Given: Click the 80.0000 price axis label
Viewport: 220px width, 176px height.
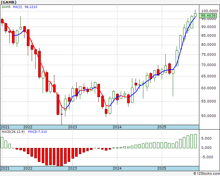Looking at the screenshot, I should (x=209, y=44).
